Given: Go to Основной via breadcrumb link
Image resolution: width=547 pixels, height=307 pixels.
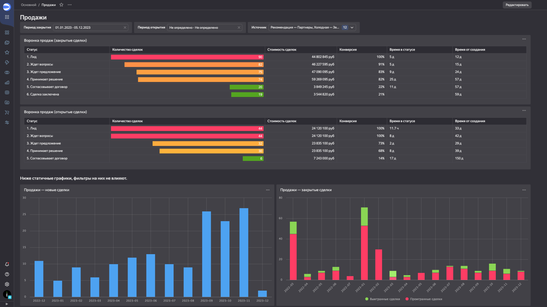Looking at the screenshot, I should click(x=29, y=5).
